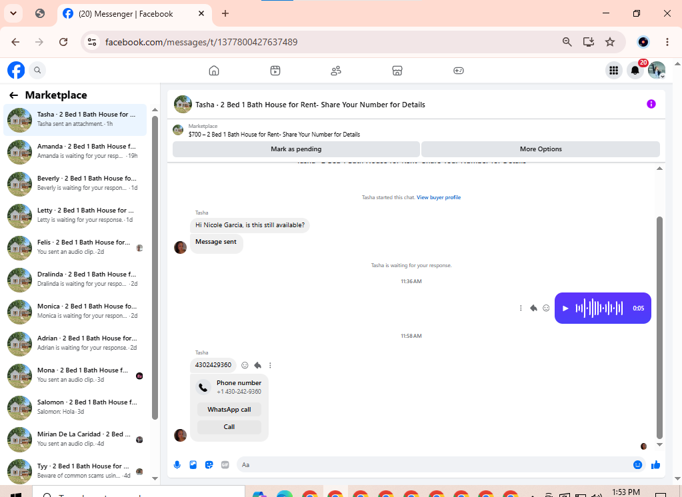Click chat scroll down arrow
The height and width of the screenshot is (497, 682).
click(x=659, y=444)
